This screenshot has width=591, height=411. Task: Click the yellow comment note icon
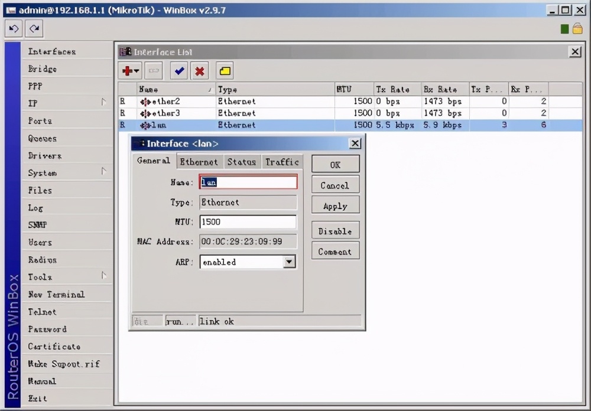(225, 71)
